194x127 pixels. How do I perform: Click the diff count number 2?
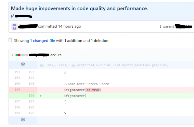pyautogui.click(x=12, y=55)
